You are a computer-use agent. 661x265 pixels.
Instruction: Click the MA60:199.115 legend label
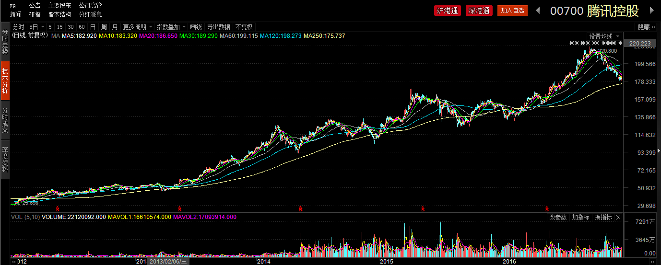(239, 36)
